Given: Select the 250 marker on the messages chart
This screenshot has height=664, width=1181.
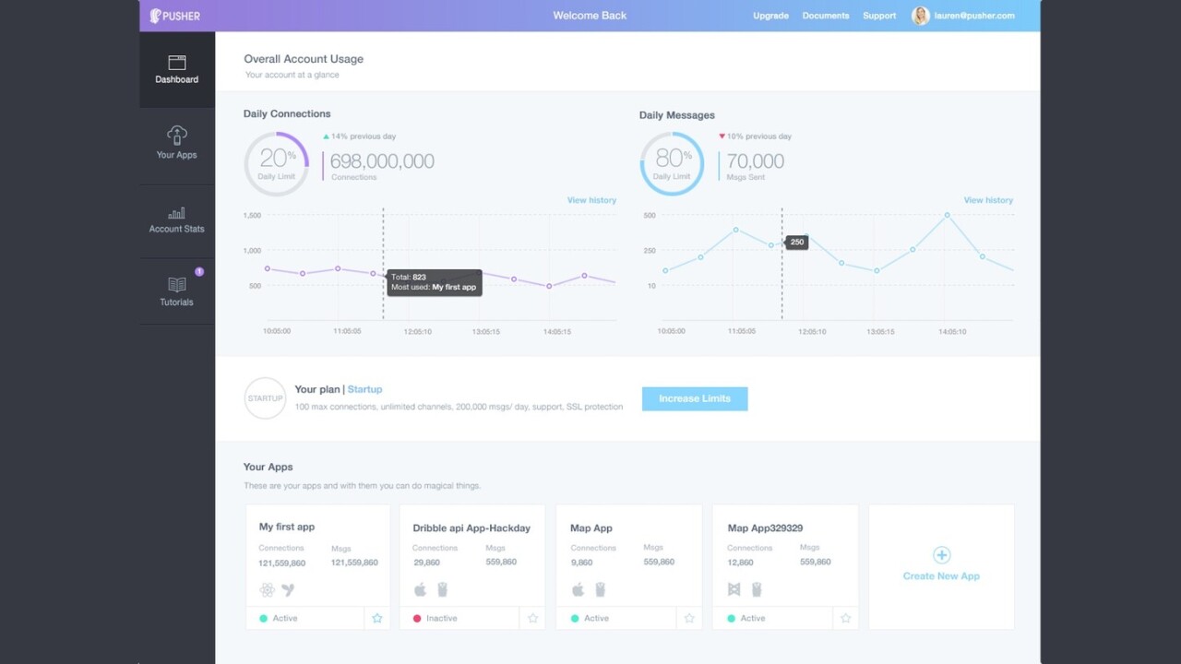Looking at the screenshot, I should click(x=795, y=242).
